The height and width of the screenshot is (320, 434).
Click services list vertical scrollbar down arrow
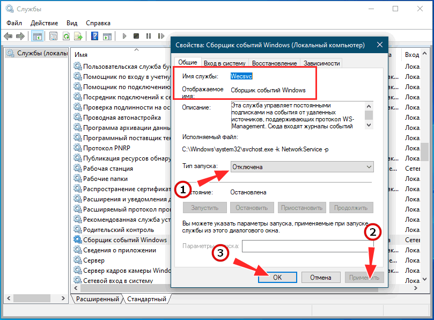(x=425, y=279)
